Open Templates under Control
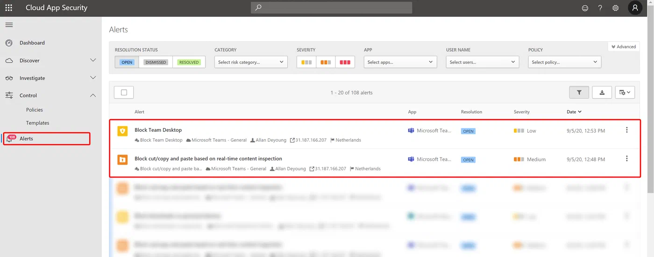This screenshot has width=654, height=257. [x=38, y=123]
